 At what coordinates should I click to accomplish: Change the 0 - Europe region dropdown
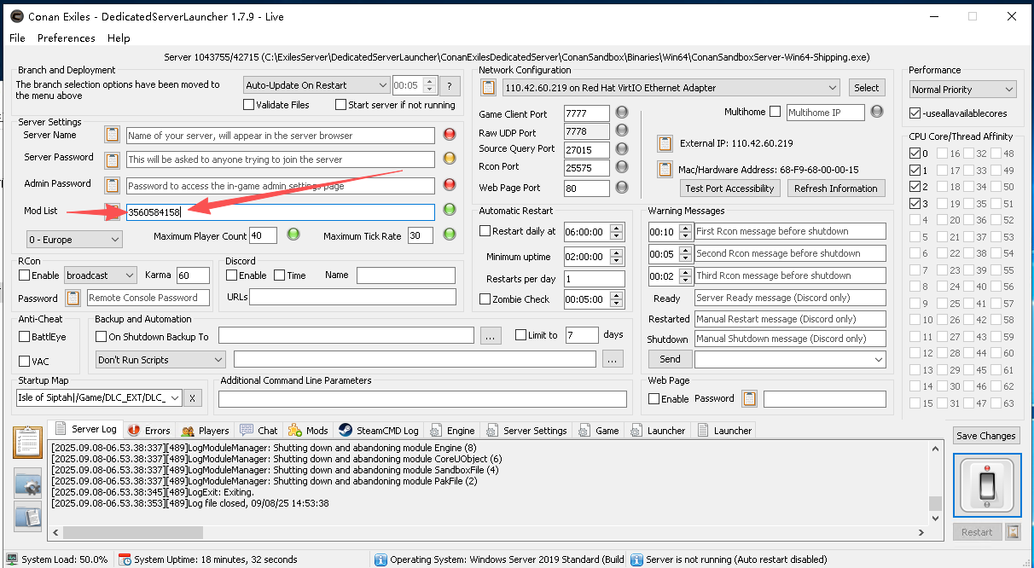point(74,240)
